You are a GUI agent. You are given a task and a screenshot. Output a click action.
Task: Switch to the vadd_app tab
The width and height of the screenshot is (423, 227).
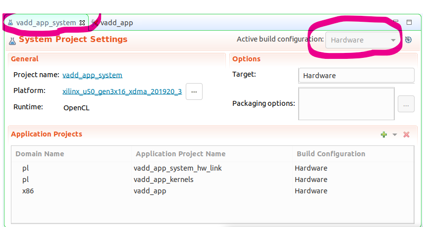point(116,23)
